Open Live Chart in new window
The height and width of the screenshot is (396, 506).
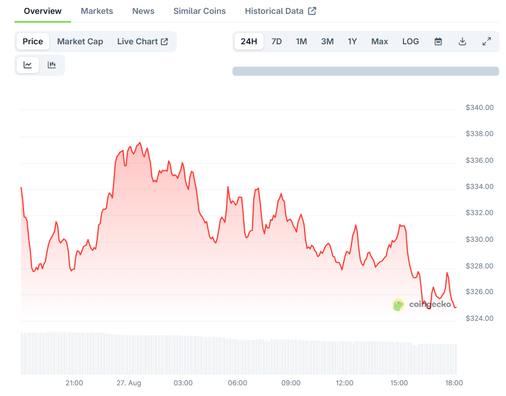(x=142, y=42)
